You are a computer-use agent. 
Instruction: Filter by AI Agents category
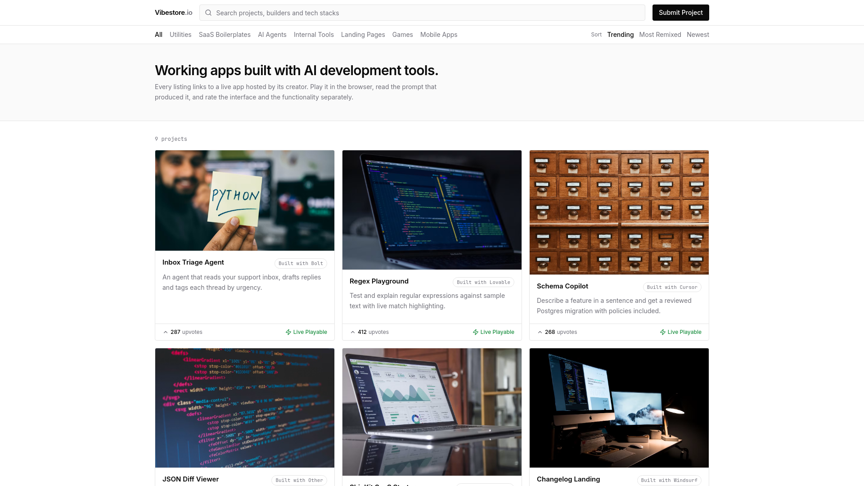pos(272,35)
